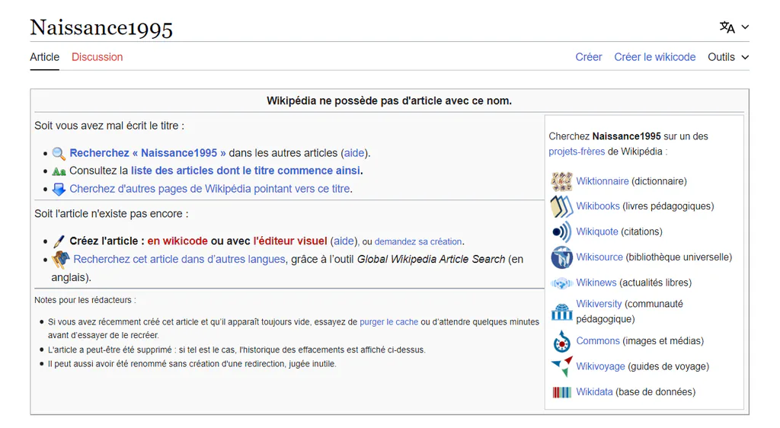Click the Naissance1995 page title heading
This screenshot has height=428, width=780.
[x=101, y=28]
